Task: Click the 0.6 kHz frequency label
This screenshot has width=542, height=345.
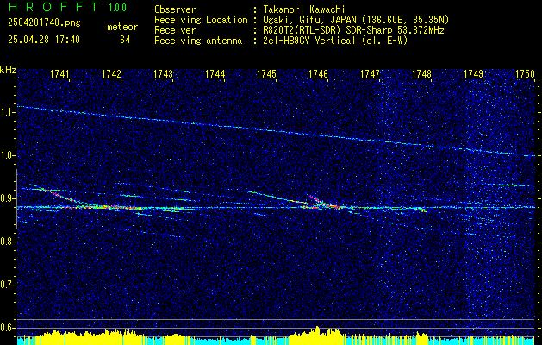Action: pos(7,328)
